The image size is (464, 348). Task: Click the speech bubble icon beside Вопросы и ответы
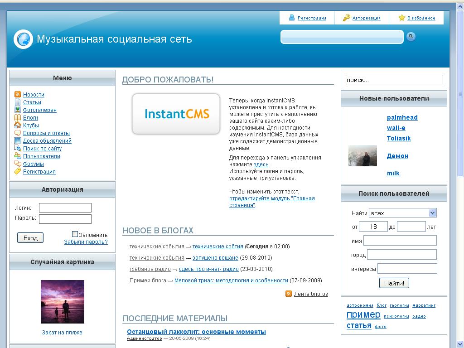tap(18, 133)
